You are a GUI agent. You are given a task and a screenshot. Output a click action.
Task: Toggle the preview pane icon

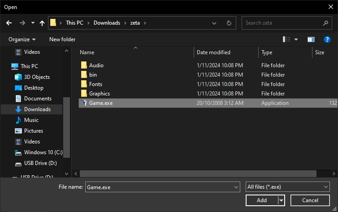tap(311, 39)
